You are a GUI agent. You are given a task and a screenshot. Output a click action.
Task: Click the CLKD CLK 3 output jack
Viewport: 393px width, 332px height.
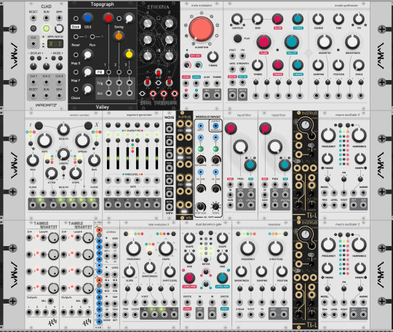click(x=59, y=82)
